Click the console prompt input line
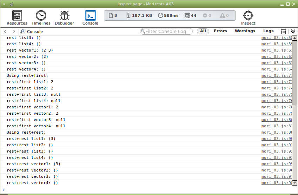The width and height of the screenshot is (298, 195). point(148,190)
